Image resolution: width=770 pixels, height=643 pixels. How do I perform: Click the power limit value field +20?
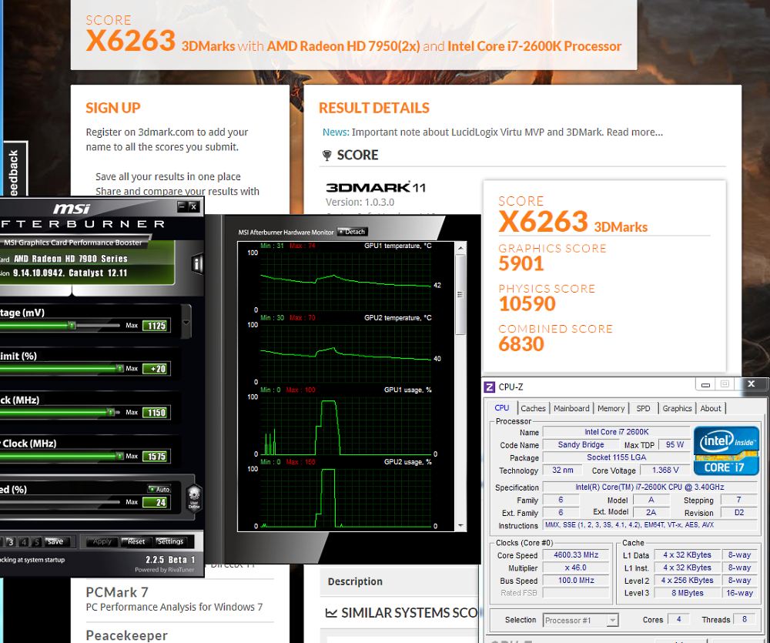(156, 369)
